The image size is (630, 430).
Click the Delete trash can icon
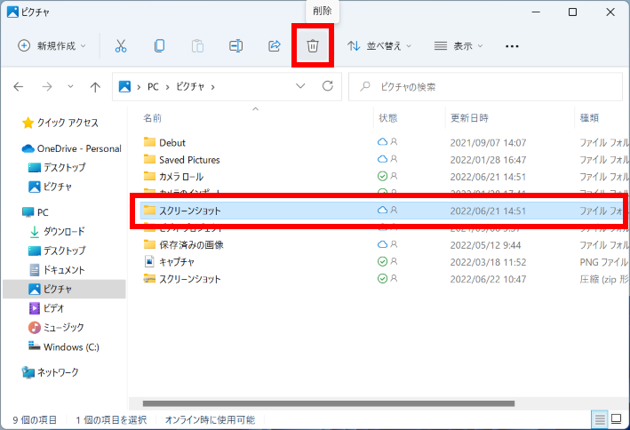click(313, 46)
